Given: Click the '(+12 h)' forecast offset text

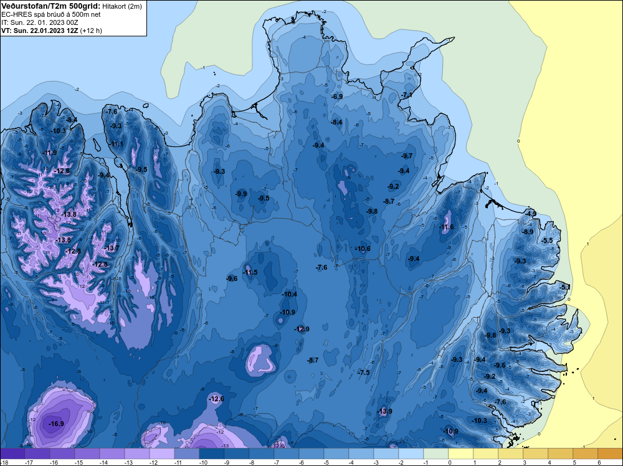Looking at the screenshot, I should click(x=91, y=31).
